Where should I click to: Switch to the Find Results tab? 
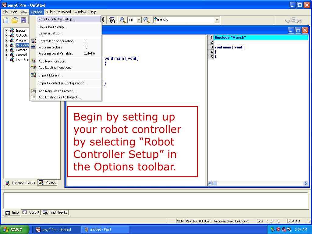pyautogui.click(x=55, y=212)
